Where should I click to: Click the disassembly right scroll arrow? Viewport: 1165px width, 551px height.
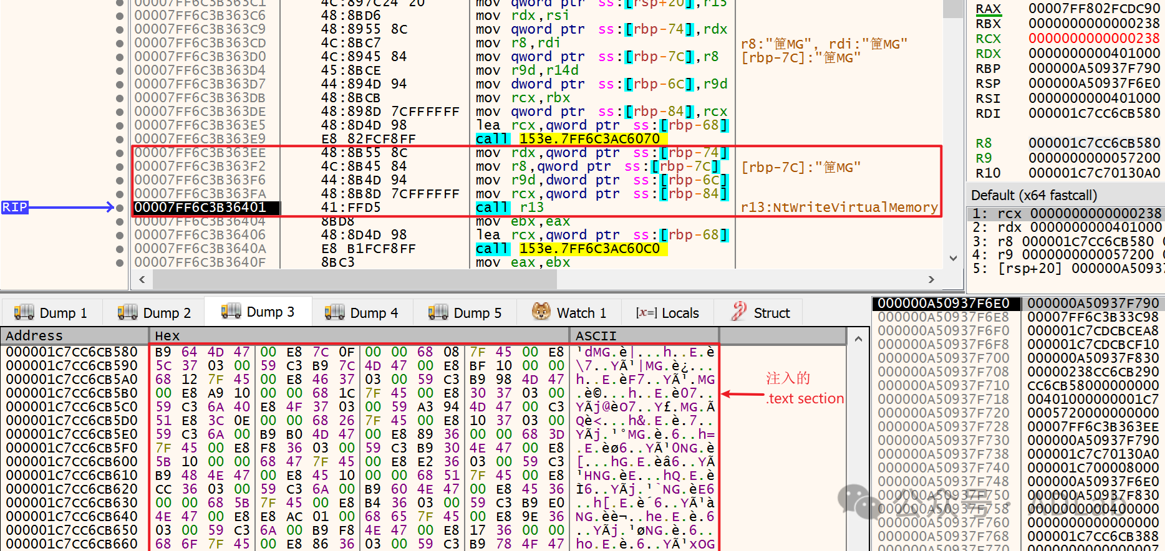931,280
